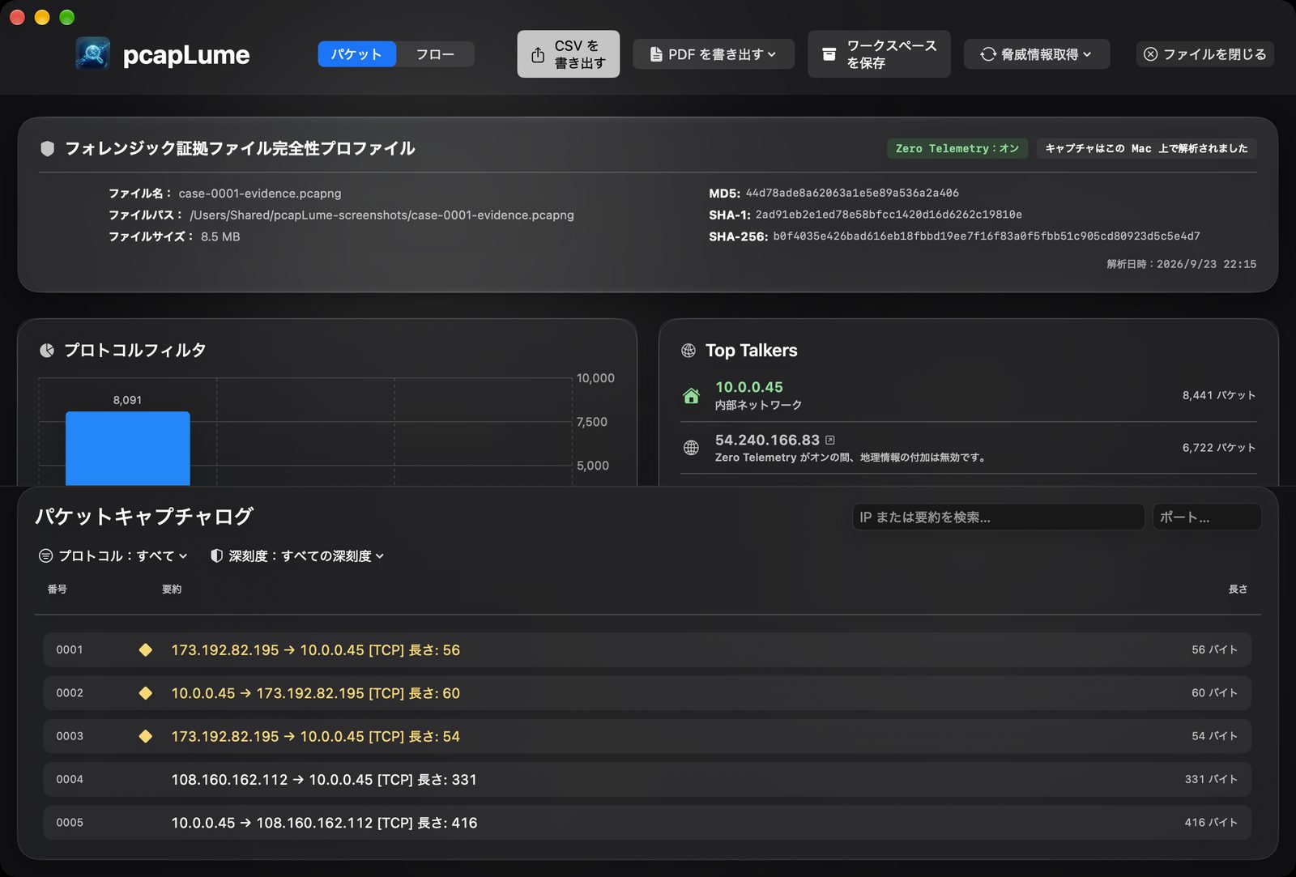This screenshot has height=877, width=1296.
Task: Click the globe icon beside Top Talkers heading
Action: point(688,350)
